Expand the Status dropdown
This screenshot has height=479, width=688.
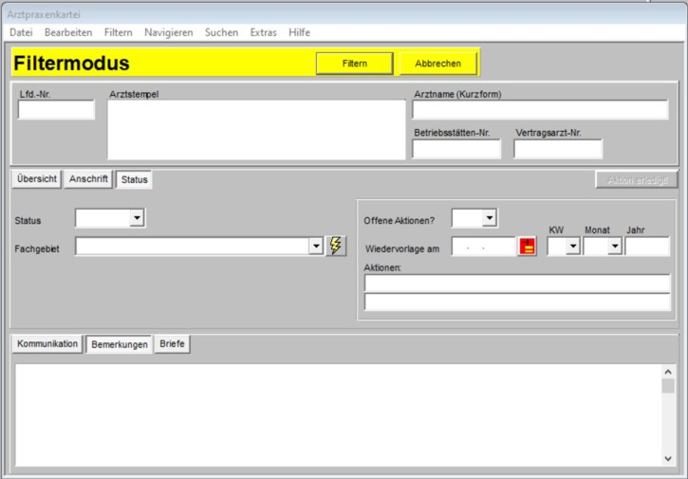[x=137, y=219]
